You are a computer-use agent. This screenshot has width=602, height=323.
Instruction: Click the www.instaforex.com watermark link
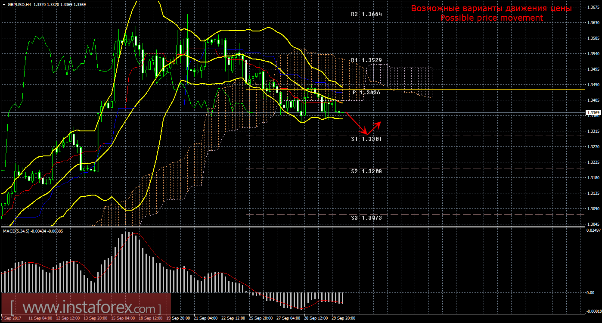tap(86, 308)
